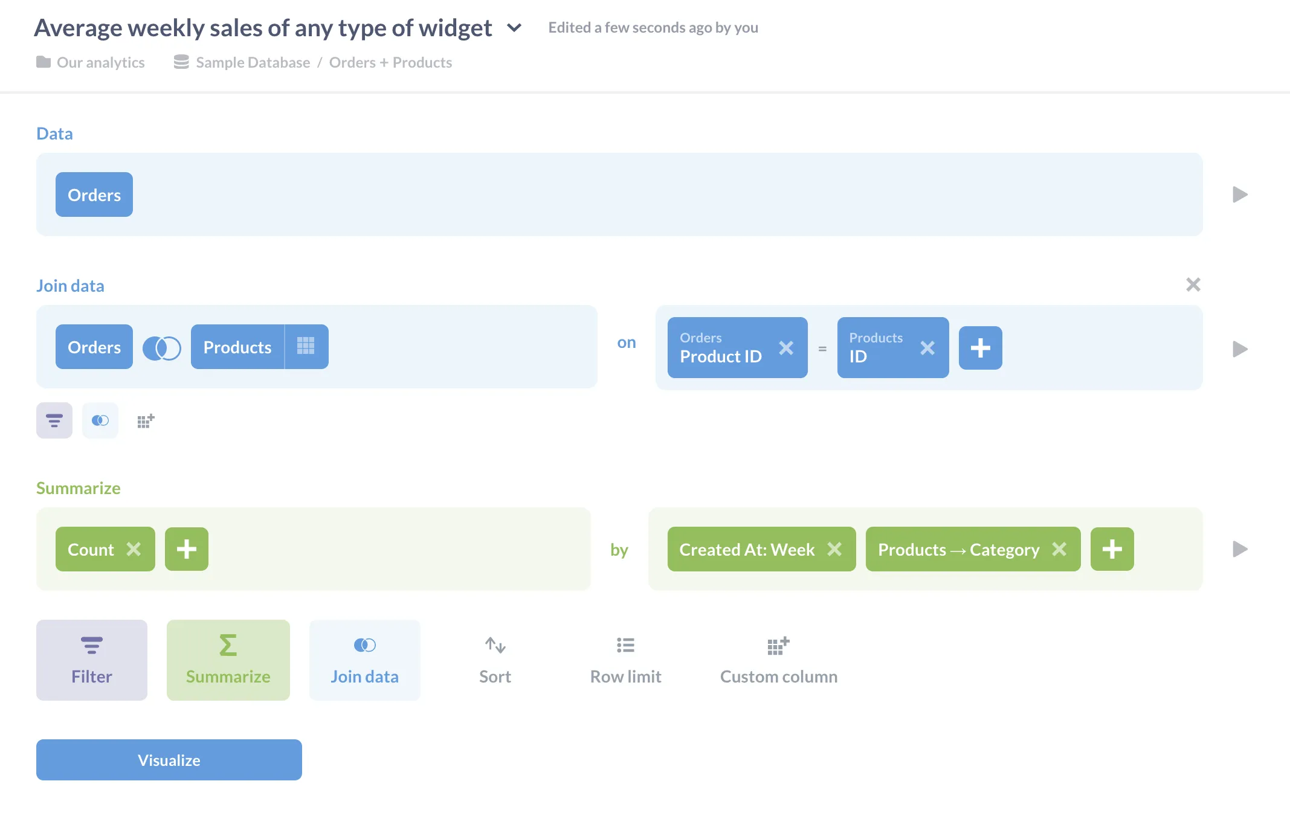The width and height of the screenshot is (1290, 813).
Task: Remove the Count aggregation
Action: tap(134, 549)
